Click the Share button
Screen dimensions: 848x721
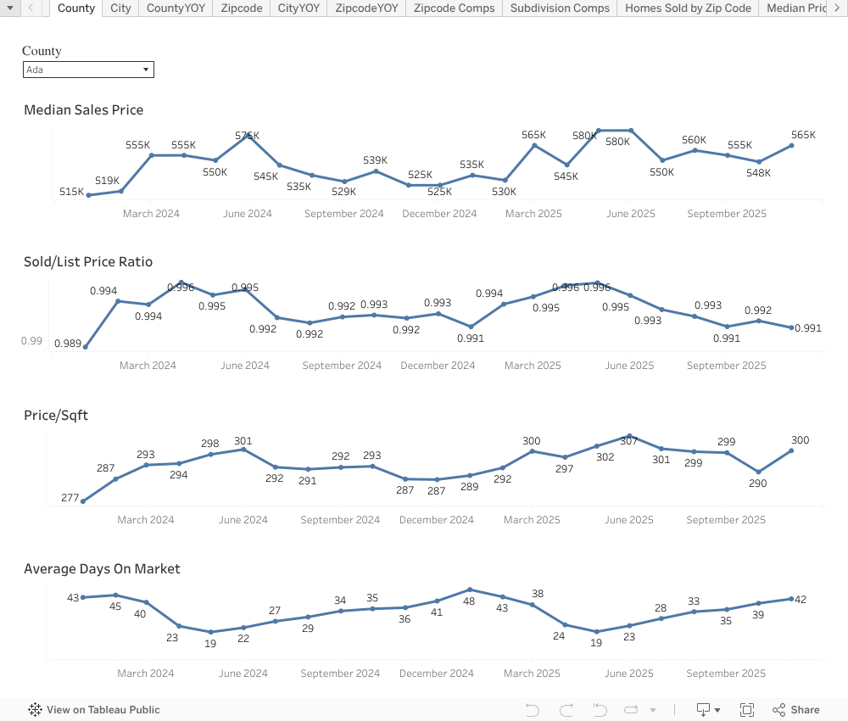[x=796, y=710]
